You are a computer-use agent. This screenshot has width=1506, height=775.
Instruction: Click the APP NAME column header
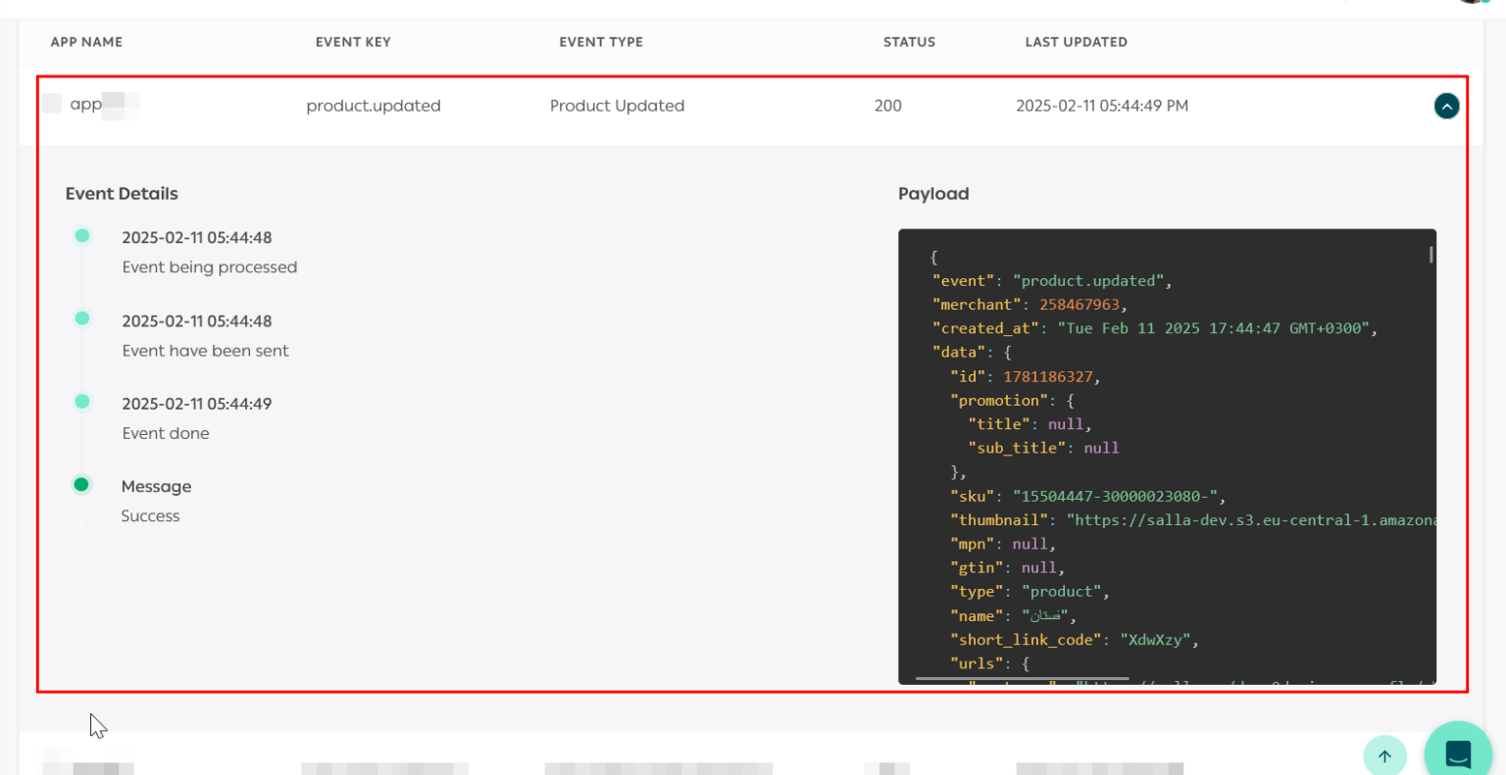(86, 42)
